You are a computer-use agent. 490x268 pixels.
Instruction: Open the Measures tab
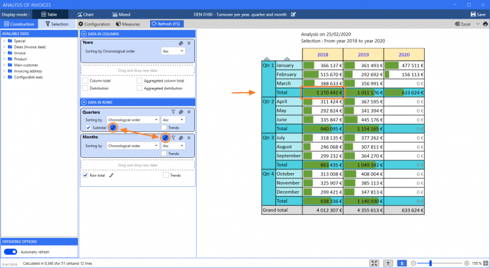128,24
